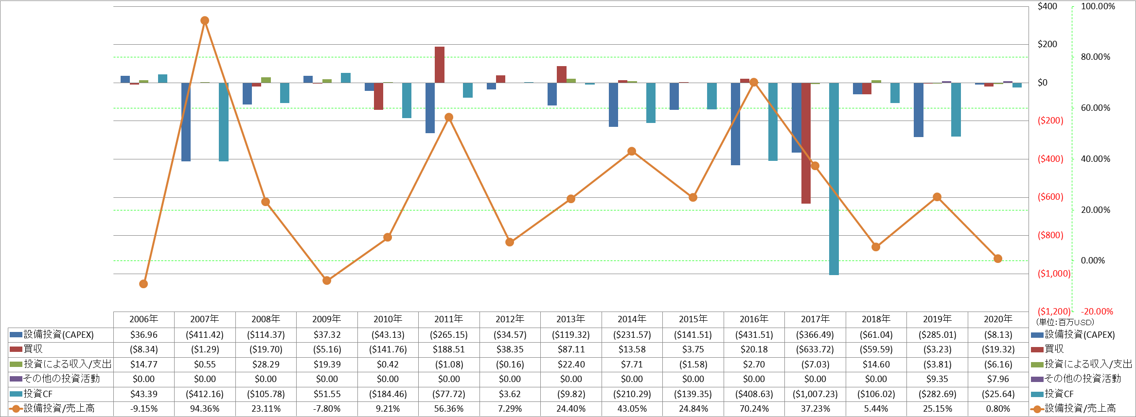Click the 100.00% secondary axis label
The image size is (1136, 417).
coord(1098,6)
